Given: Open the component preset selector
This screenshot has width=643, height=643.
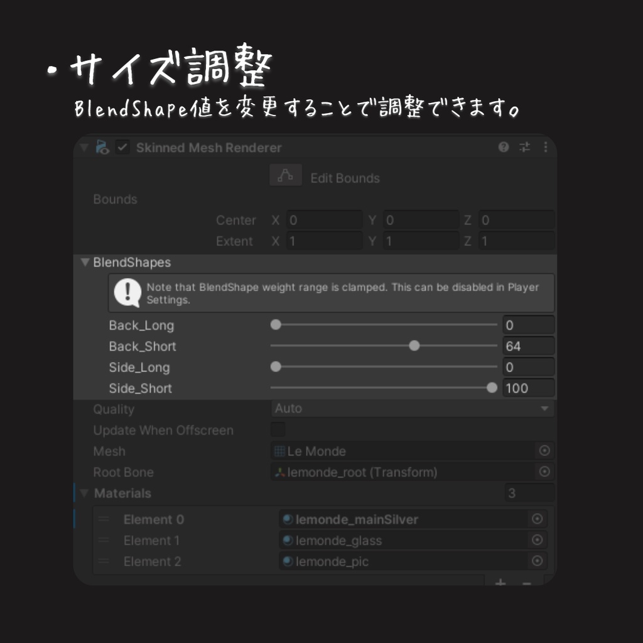Looking at the screenshot, I should (x=524, y=147).
